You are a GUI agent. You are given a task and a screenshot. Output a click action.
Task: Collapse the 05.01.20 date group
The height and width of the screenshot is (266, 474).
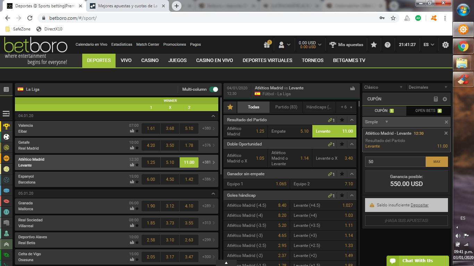(213, 194)
